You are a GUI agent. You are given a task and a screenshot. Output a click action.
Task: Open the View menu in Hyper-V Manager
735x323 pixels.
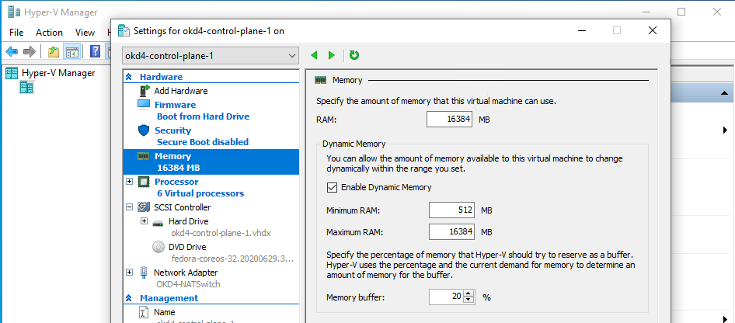point(85,33)
